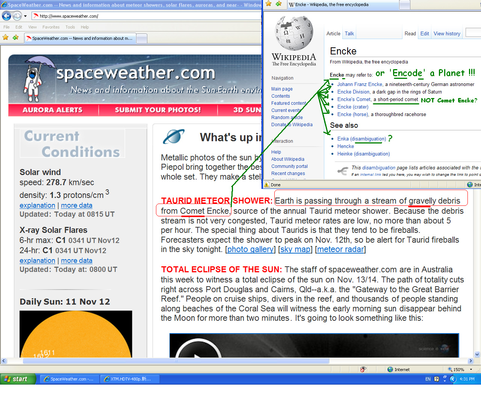Open the Talk tab on Wikipedia
481x397 pixels.
tap(349, 33)
